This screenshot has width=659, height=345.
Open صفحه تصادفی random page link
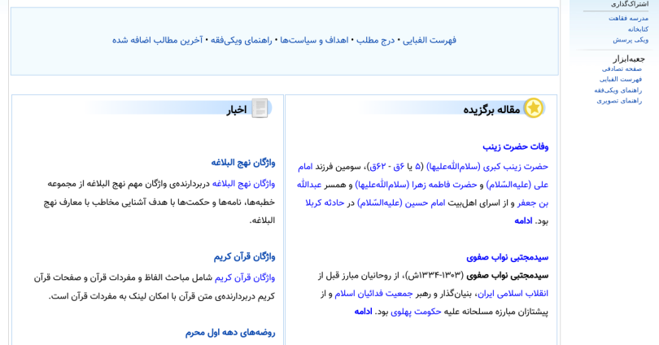(x=622, y=68)
